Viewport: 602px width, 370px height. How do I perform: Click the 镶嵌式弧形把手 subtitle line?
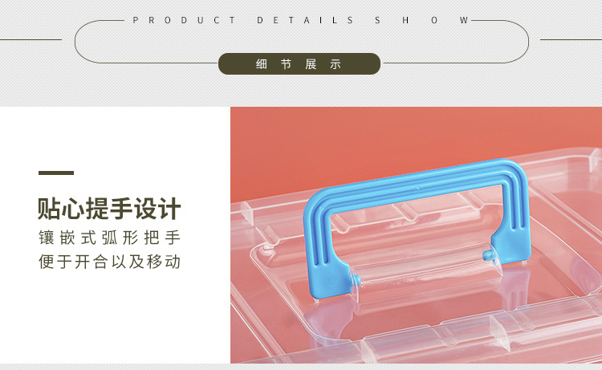[x=109, y=238]
